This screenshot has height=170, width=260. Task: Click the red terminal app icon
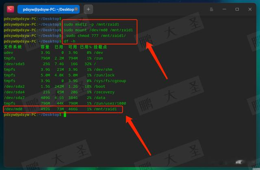(10, 9)
